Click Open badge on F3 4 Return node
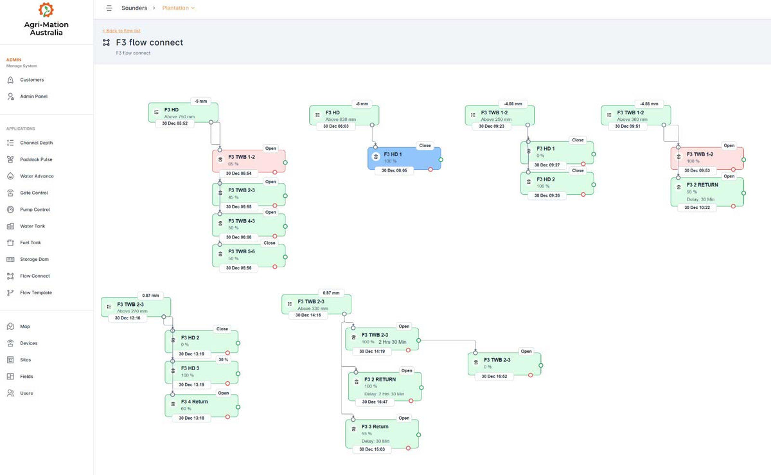The image size is (771, 475). click(x=223, y=393)
